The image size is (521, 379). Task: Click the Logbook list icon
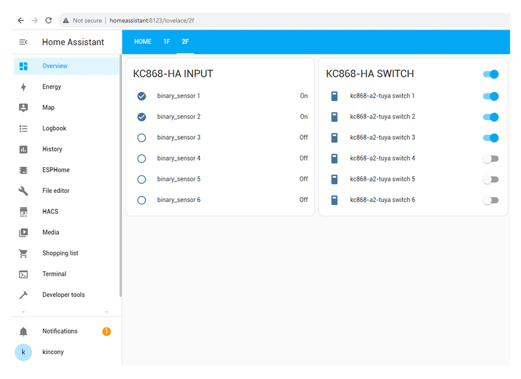[x=23, y=129]
